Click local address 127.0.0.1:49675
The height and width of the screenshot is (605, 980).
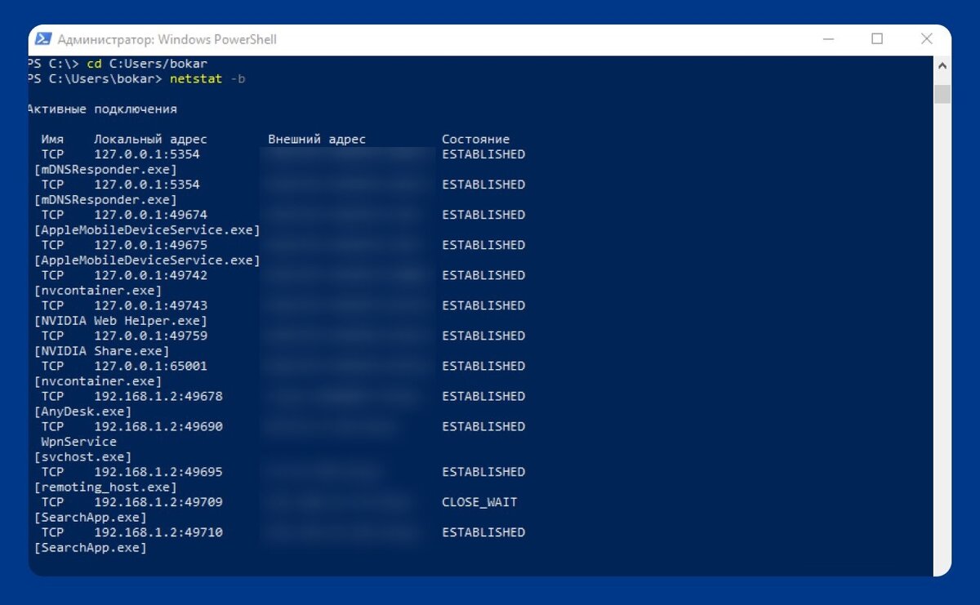150,245
